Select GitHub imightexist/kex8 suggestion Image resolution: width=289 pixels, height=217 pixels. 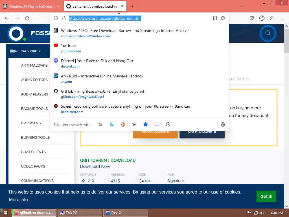[x=139, y=94]
